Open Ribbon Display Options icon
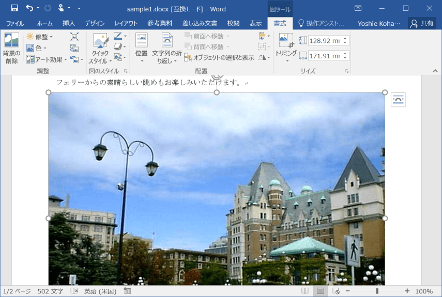Viewport: 442px width, 297px height. (x=358, y=8)
